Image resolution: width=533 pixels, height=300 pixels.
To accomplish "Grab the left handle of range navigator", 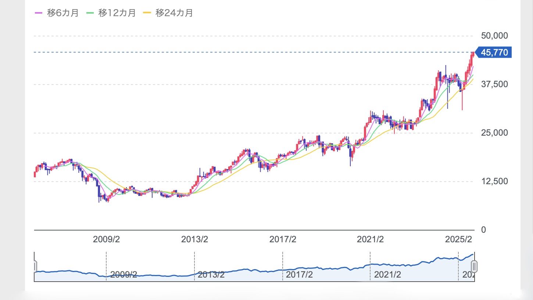I will click(35, 266).
